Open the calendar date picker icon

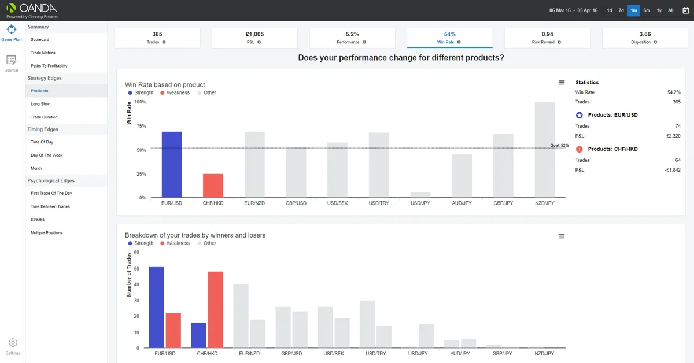pyautogui.click(x=685, y=10)
